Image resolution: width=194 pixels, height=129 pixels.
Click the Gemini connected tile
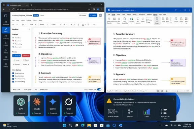click(x=53, y=106)
